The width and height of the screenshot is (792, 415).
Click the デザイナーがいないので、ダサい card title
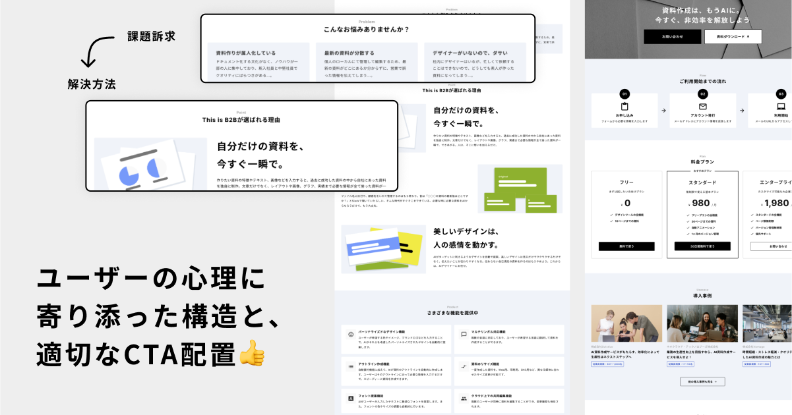click(x=470, y=53)
